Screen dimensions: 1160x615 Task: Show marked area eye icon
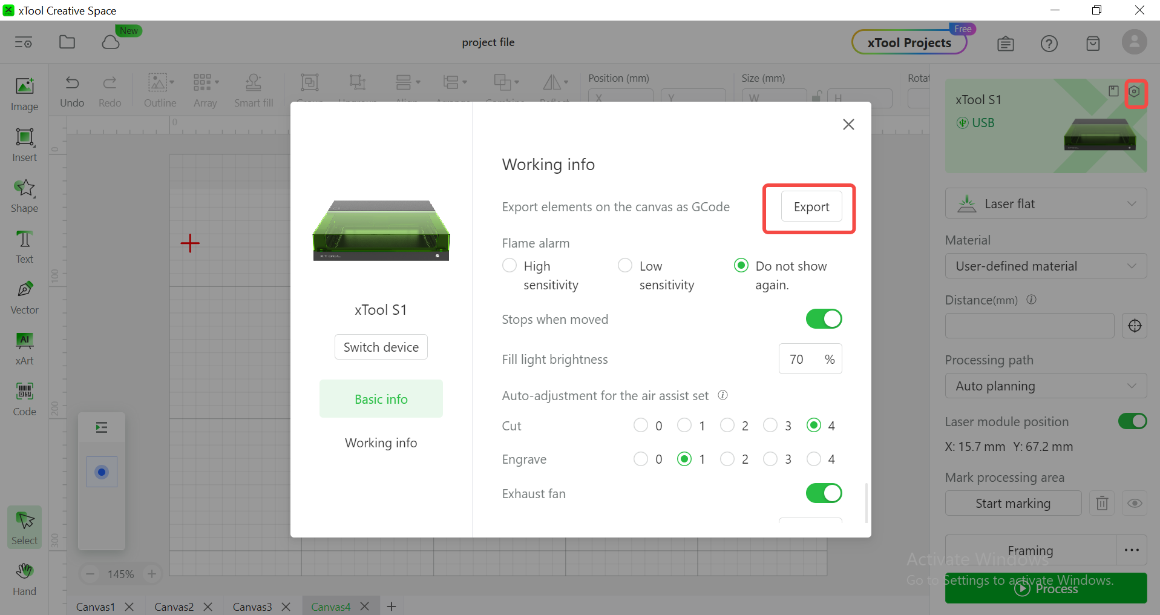pyautogui.click(x=1135, y=503)
